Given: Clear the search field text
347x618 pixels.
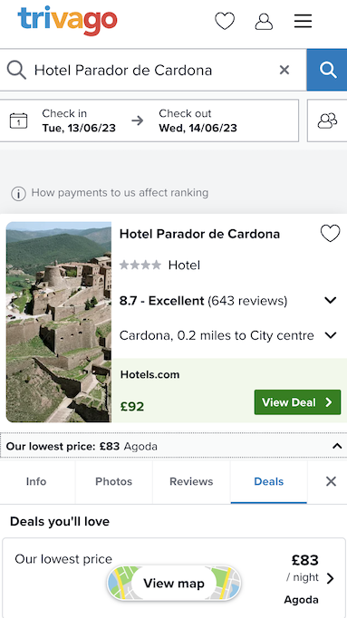Looking at the screenshot, I should point(284,70).
